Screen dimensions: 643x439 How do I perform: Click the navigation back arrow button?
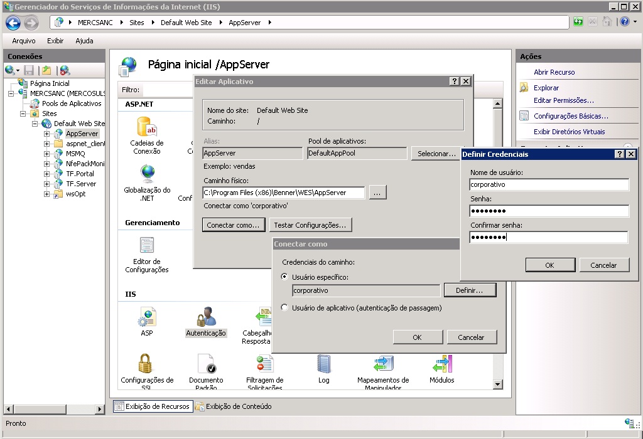click(x=13, y=23)
